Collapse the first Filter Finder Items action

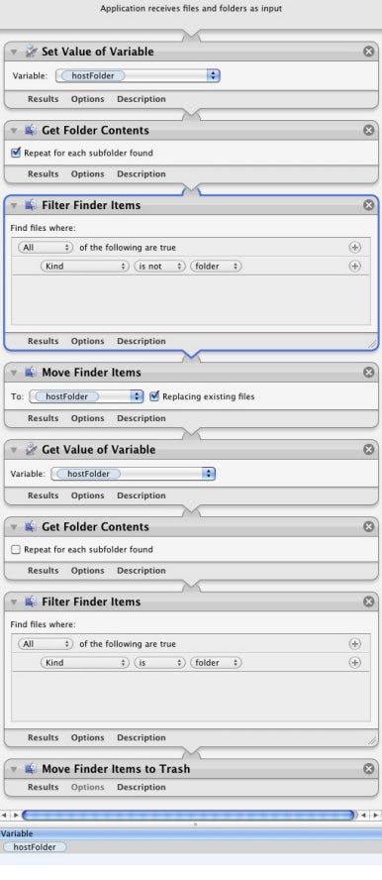coord(14,205)
